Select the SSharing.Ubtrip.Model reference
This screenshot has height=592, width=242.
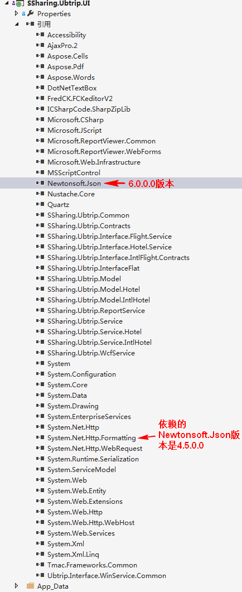tap(84, 278)
